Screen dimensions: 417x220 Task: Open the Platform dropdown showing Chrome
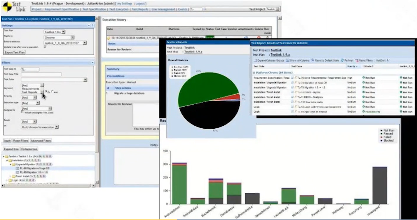59,38
